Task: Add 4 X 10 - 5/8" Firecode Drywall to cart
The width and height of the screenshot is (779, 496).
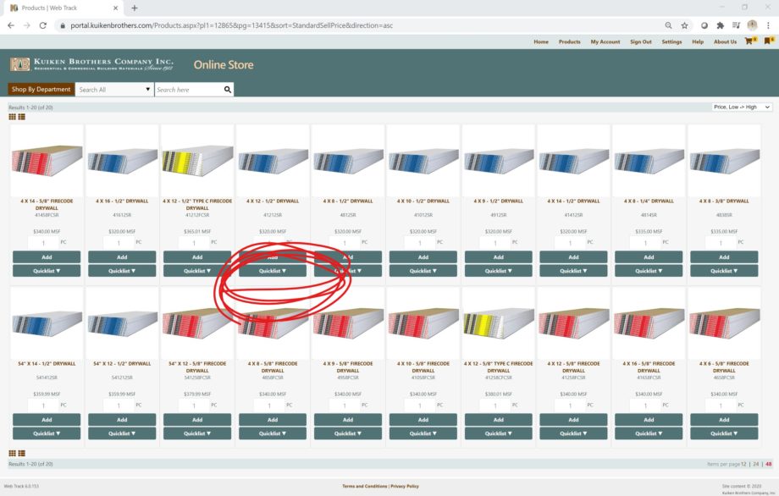Action: click(423, 420)
